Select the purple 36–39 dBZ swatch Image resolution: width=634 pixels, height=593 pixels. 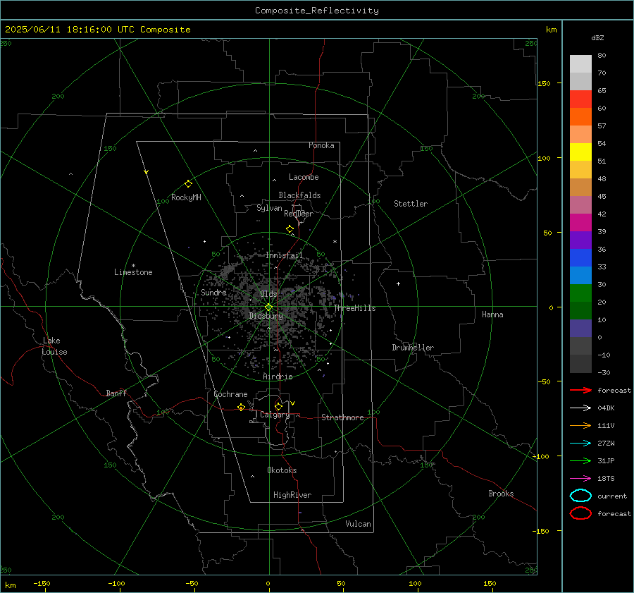click(x=580, y=240)
